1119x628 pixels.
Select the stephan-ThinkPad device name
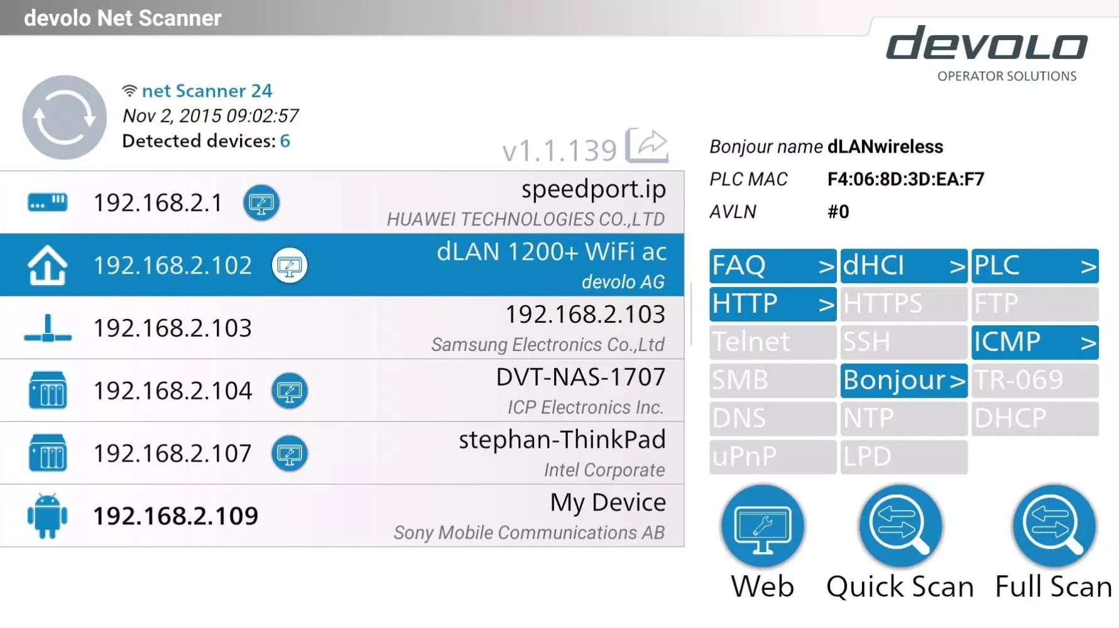click(562, 440)
